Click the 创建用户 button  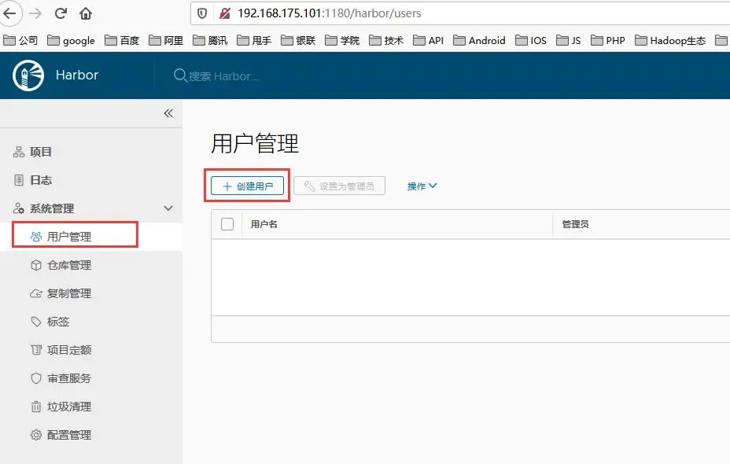click(246, 185)
